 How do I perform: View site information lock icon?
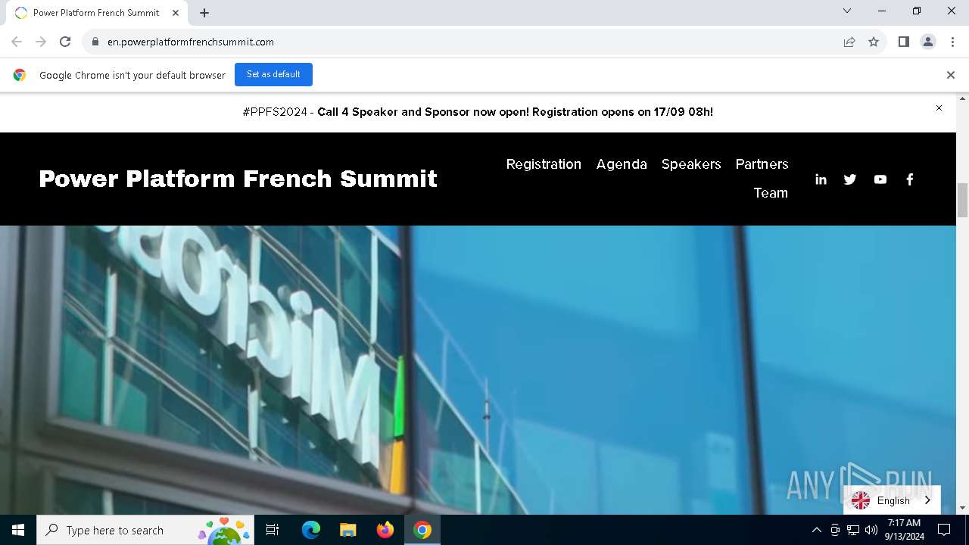tap(95, 42)
